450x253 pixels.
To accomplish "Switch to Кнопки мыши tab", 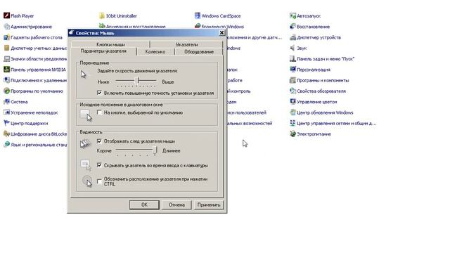I will pos(110,44).
